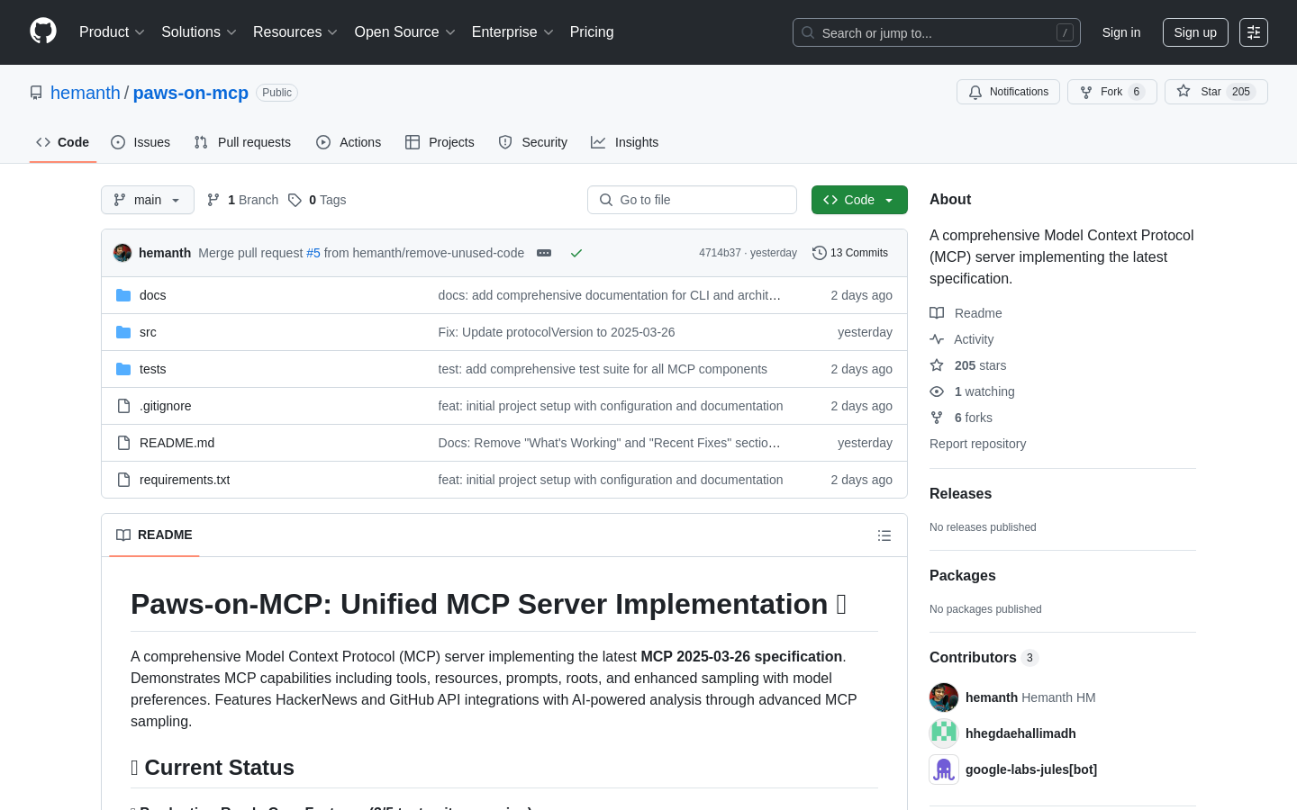Image resolution: width=1297 pixels, height=810 pixels.
Task: Open pull request #5 link
Action: 313,253
